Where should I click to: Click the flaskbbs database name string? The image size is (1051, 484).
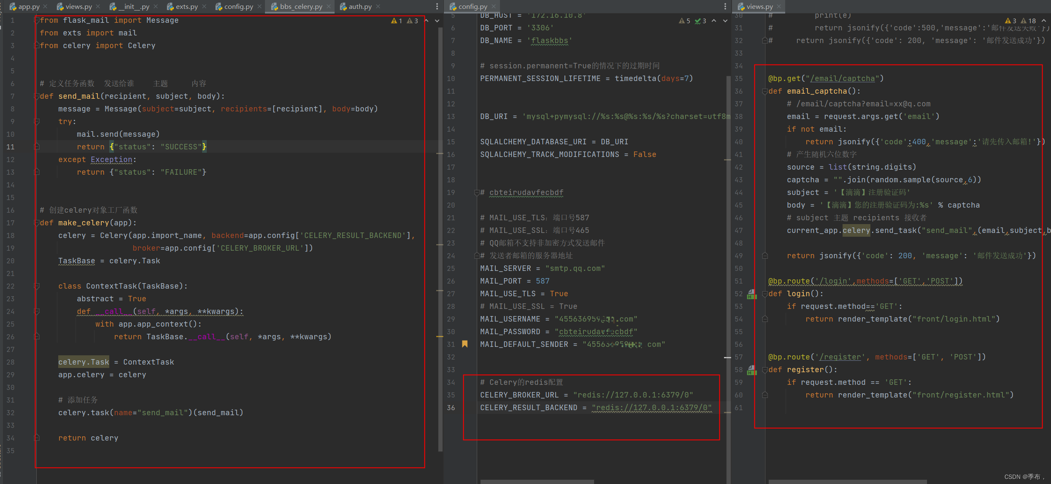point(549,41)
